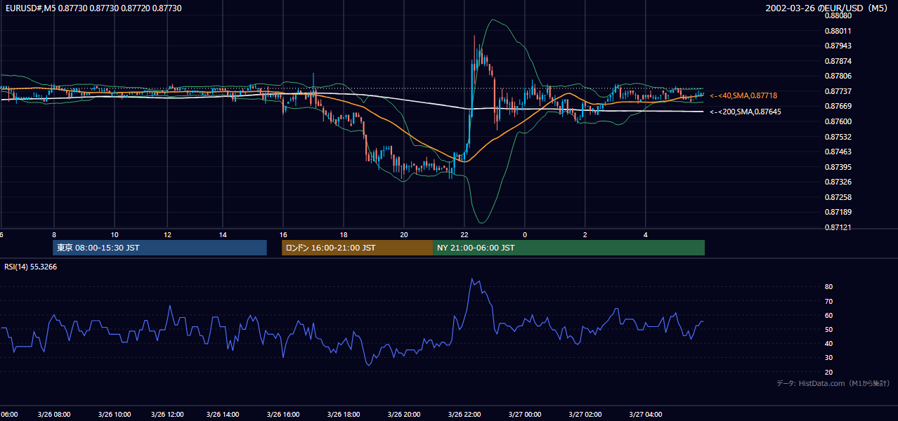Click hour label 16 under price chart
The height and width of the screenshot is (421, 898).
click(x=283, y=234)
